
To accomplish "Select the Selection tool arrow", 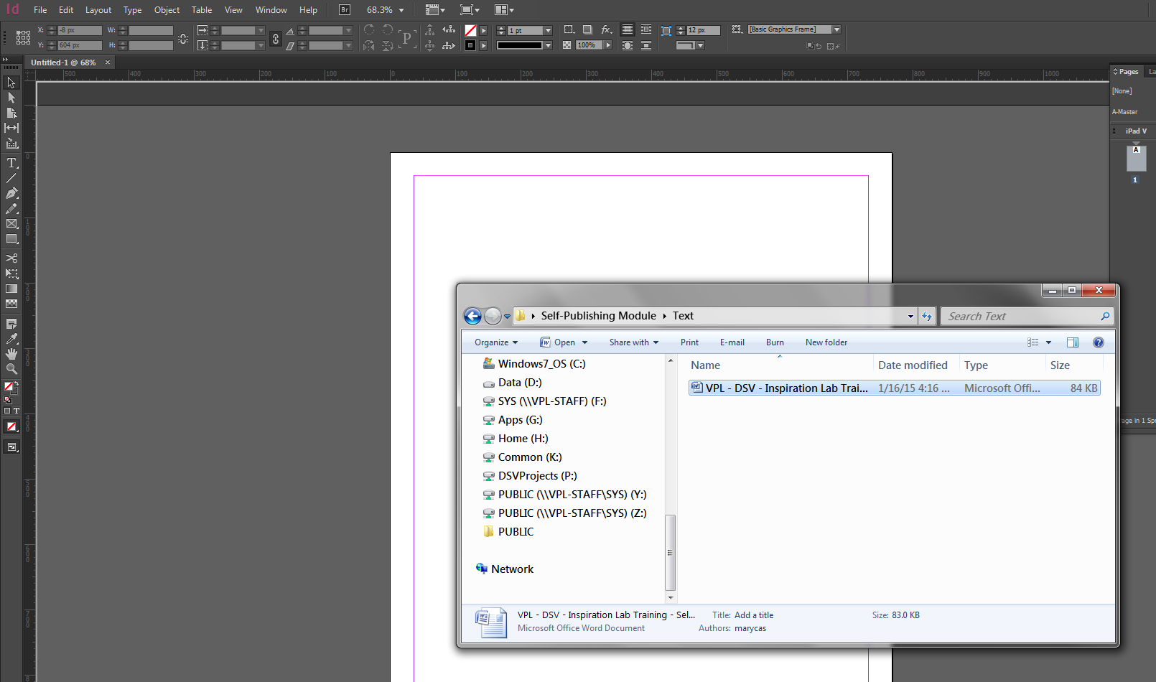I will tap(11, 83).
